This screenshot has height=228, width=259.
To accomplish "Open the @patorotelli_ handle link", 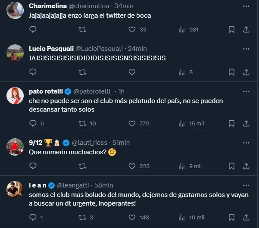I will (93, 91).
